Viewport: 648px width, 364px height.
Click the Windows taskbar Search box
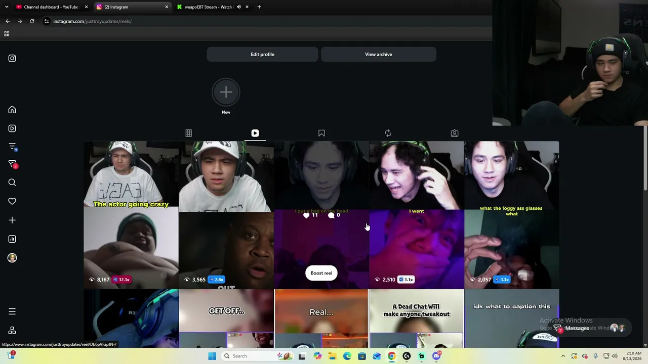point(257,356)
